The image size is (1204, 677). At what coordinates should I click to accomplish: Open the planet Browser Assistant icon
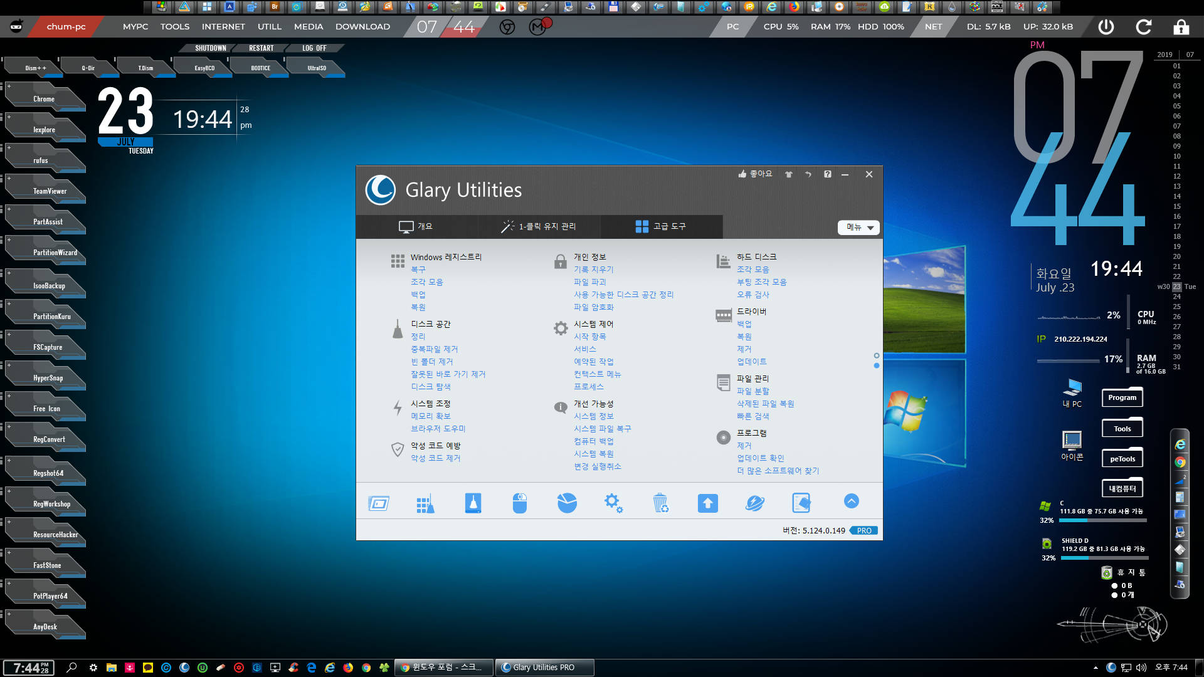point(755,503)
